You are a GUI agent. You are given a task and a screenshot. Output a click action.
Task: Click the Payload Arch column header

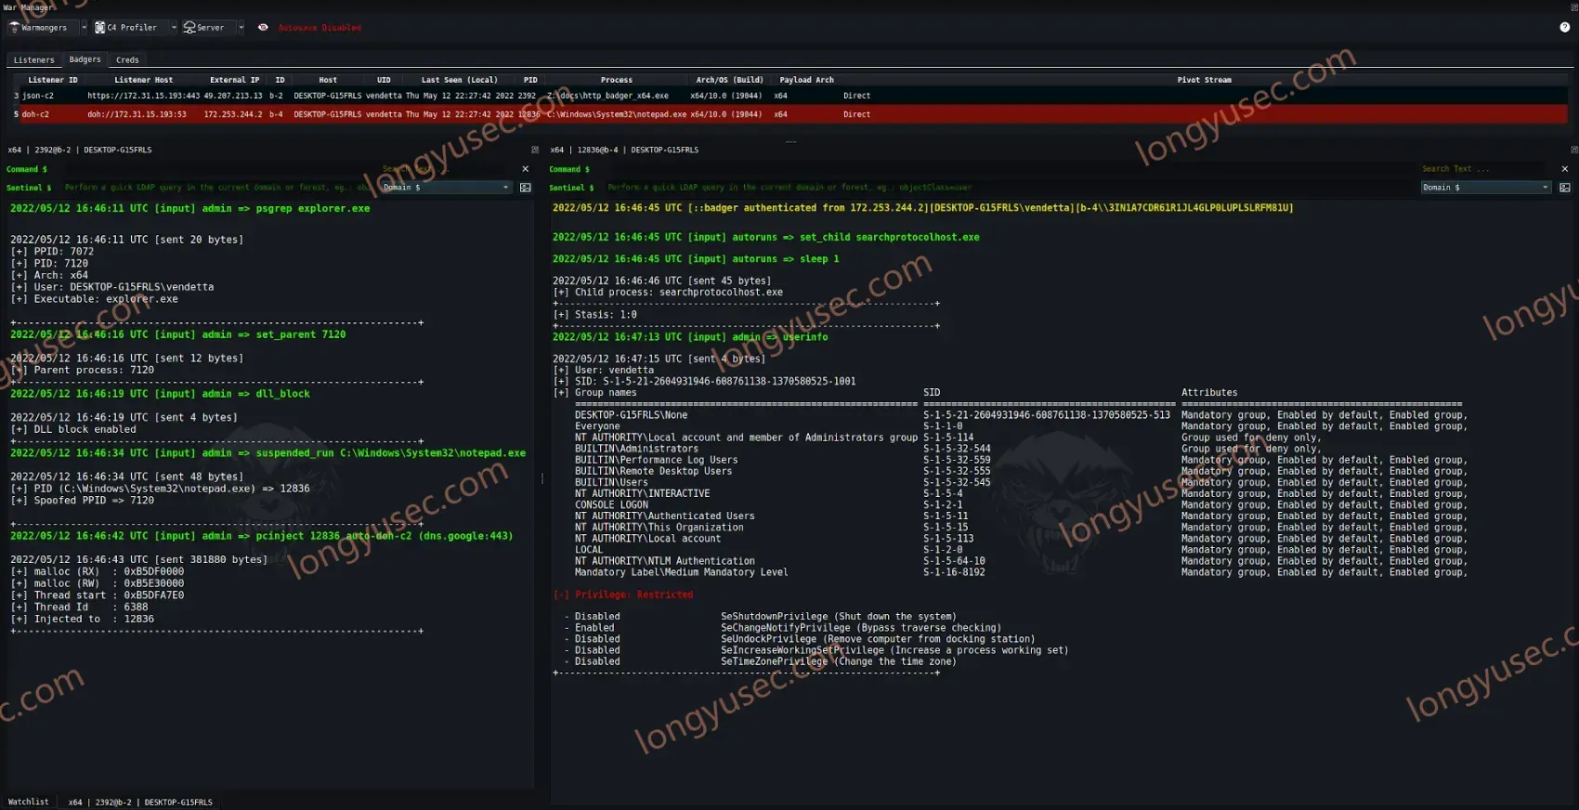coord(806,80)
